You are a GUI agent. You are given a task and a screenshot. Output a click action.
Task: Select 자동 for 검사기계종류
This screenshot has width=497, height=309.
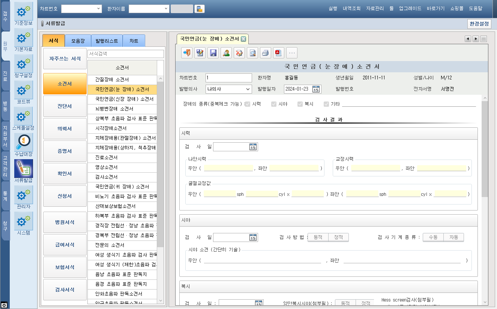[453, 237]
